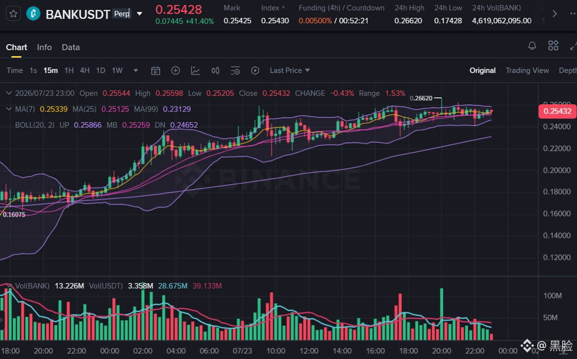The image size is (577, 359).
Task: Click the funding rate 0.00500% value
Action: point(315,21)
